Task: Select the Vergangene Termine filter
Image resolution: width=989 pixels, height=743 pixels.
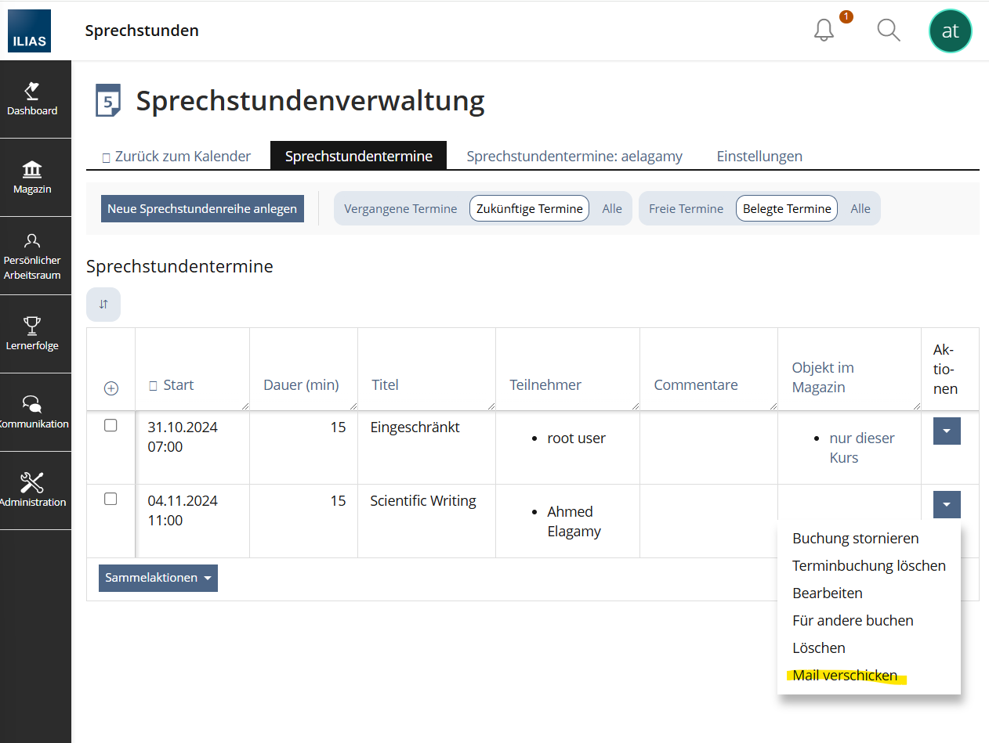Action: (400, 209)
